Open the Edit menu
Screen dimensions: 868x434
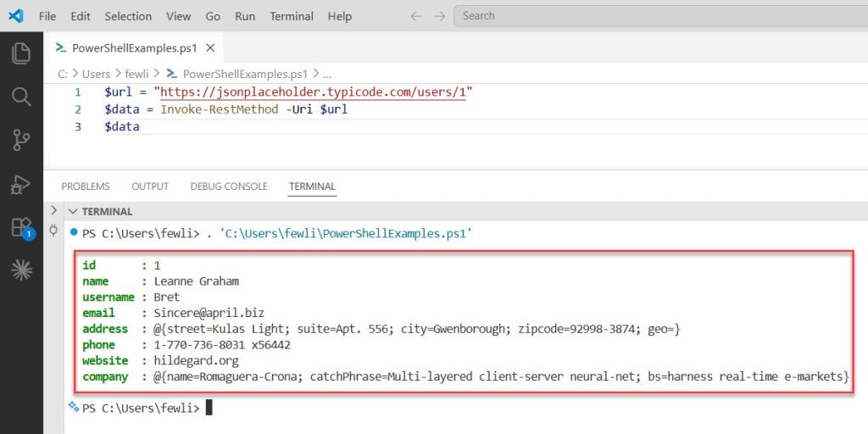[x=81, y=17]
